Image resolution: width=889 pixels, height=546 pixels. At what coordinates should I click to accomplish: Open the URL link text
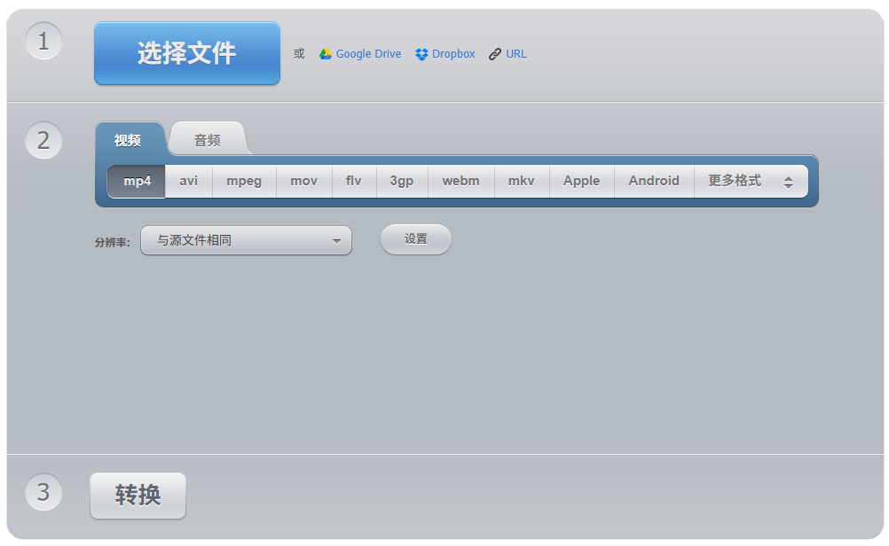pyautogui.click(x=516, y=54)
